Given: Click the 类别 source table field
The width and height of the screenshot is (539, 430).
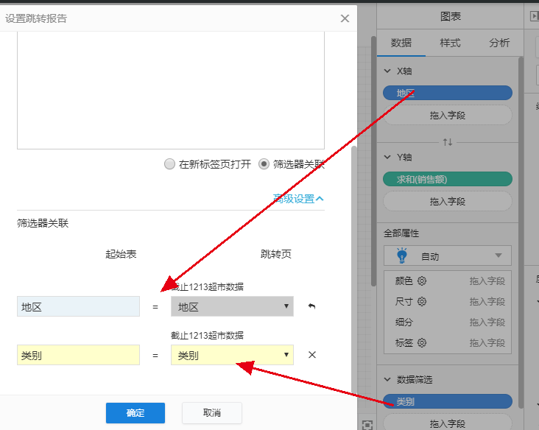Looking at the screenshot, I should (78, 356).
